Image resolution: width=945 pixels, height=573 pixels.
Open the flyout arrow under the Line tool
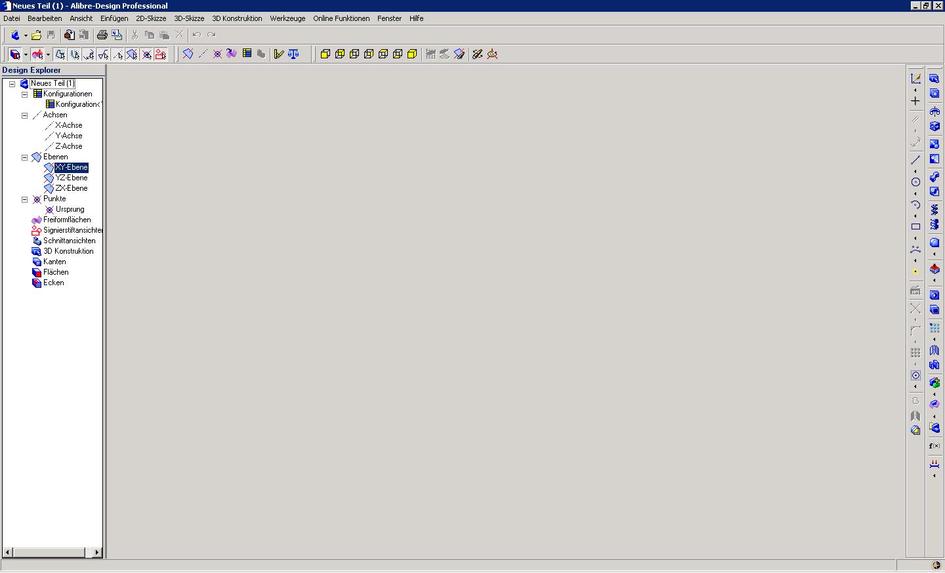[915, 172]
